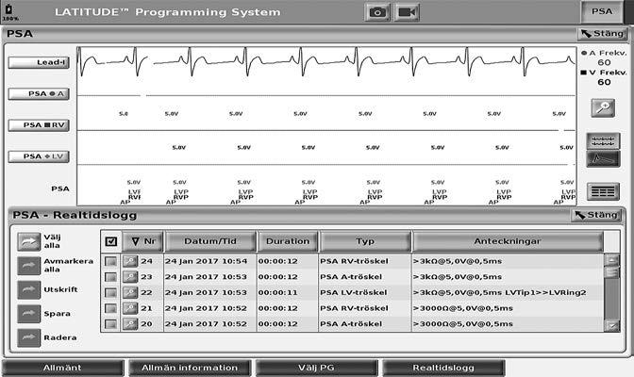Click the Avmarkera alla arrow icon
634x377 pixels.
(x=28, y=266)
